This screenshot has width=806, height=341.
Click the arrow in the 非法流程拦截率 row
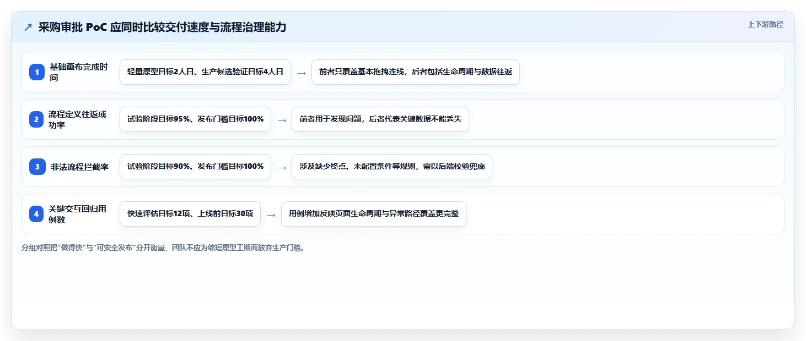click(282, 167)
